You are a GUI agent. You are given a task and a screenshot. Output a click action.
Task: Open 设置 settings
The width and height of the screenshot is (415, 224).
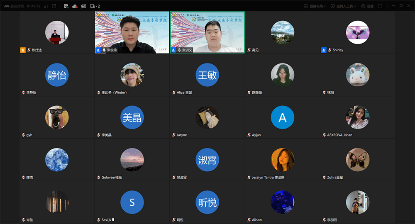(367, 6)
